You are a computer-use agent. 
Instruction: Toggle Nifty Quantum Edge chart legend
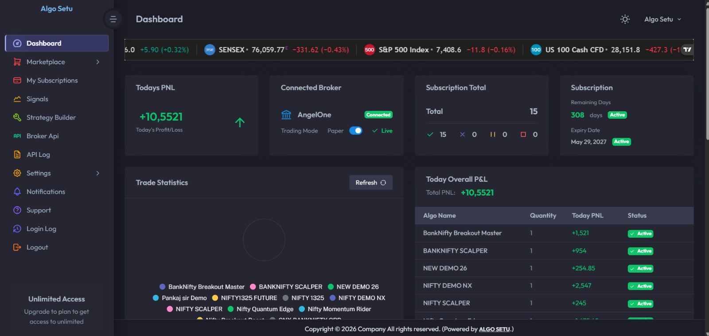[261, 309]
